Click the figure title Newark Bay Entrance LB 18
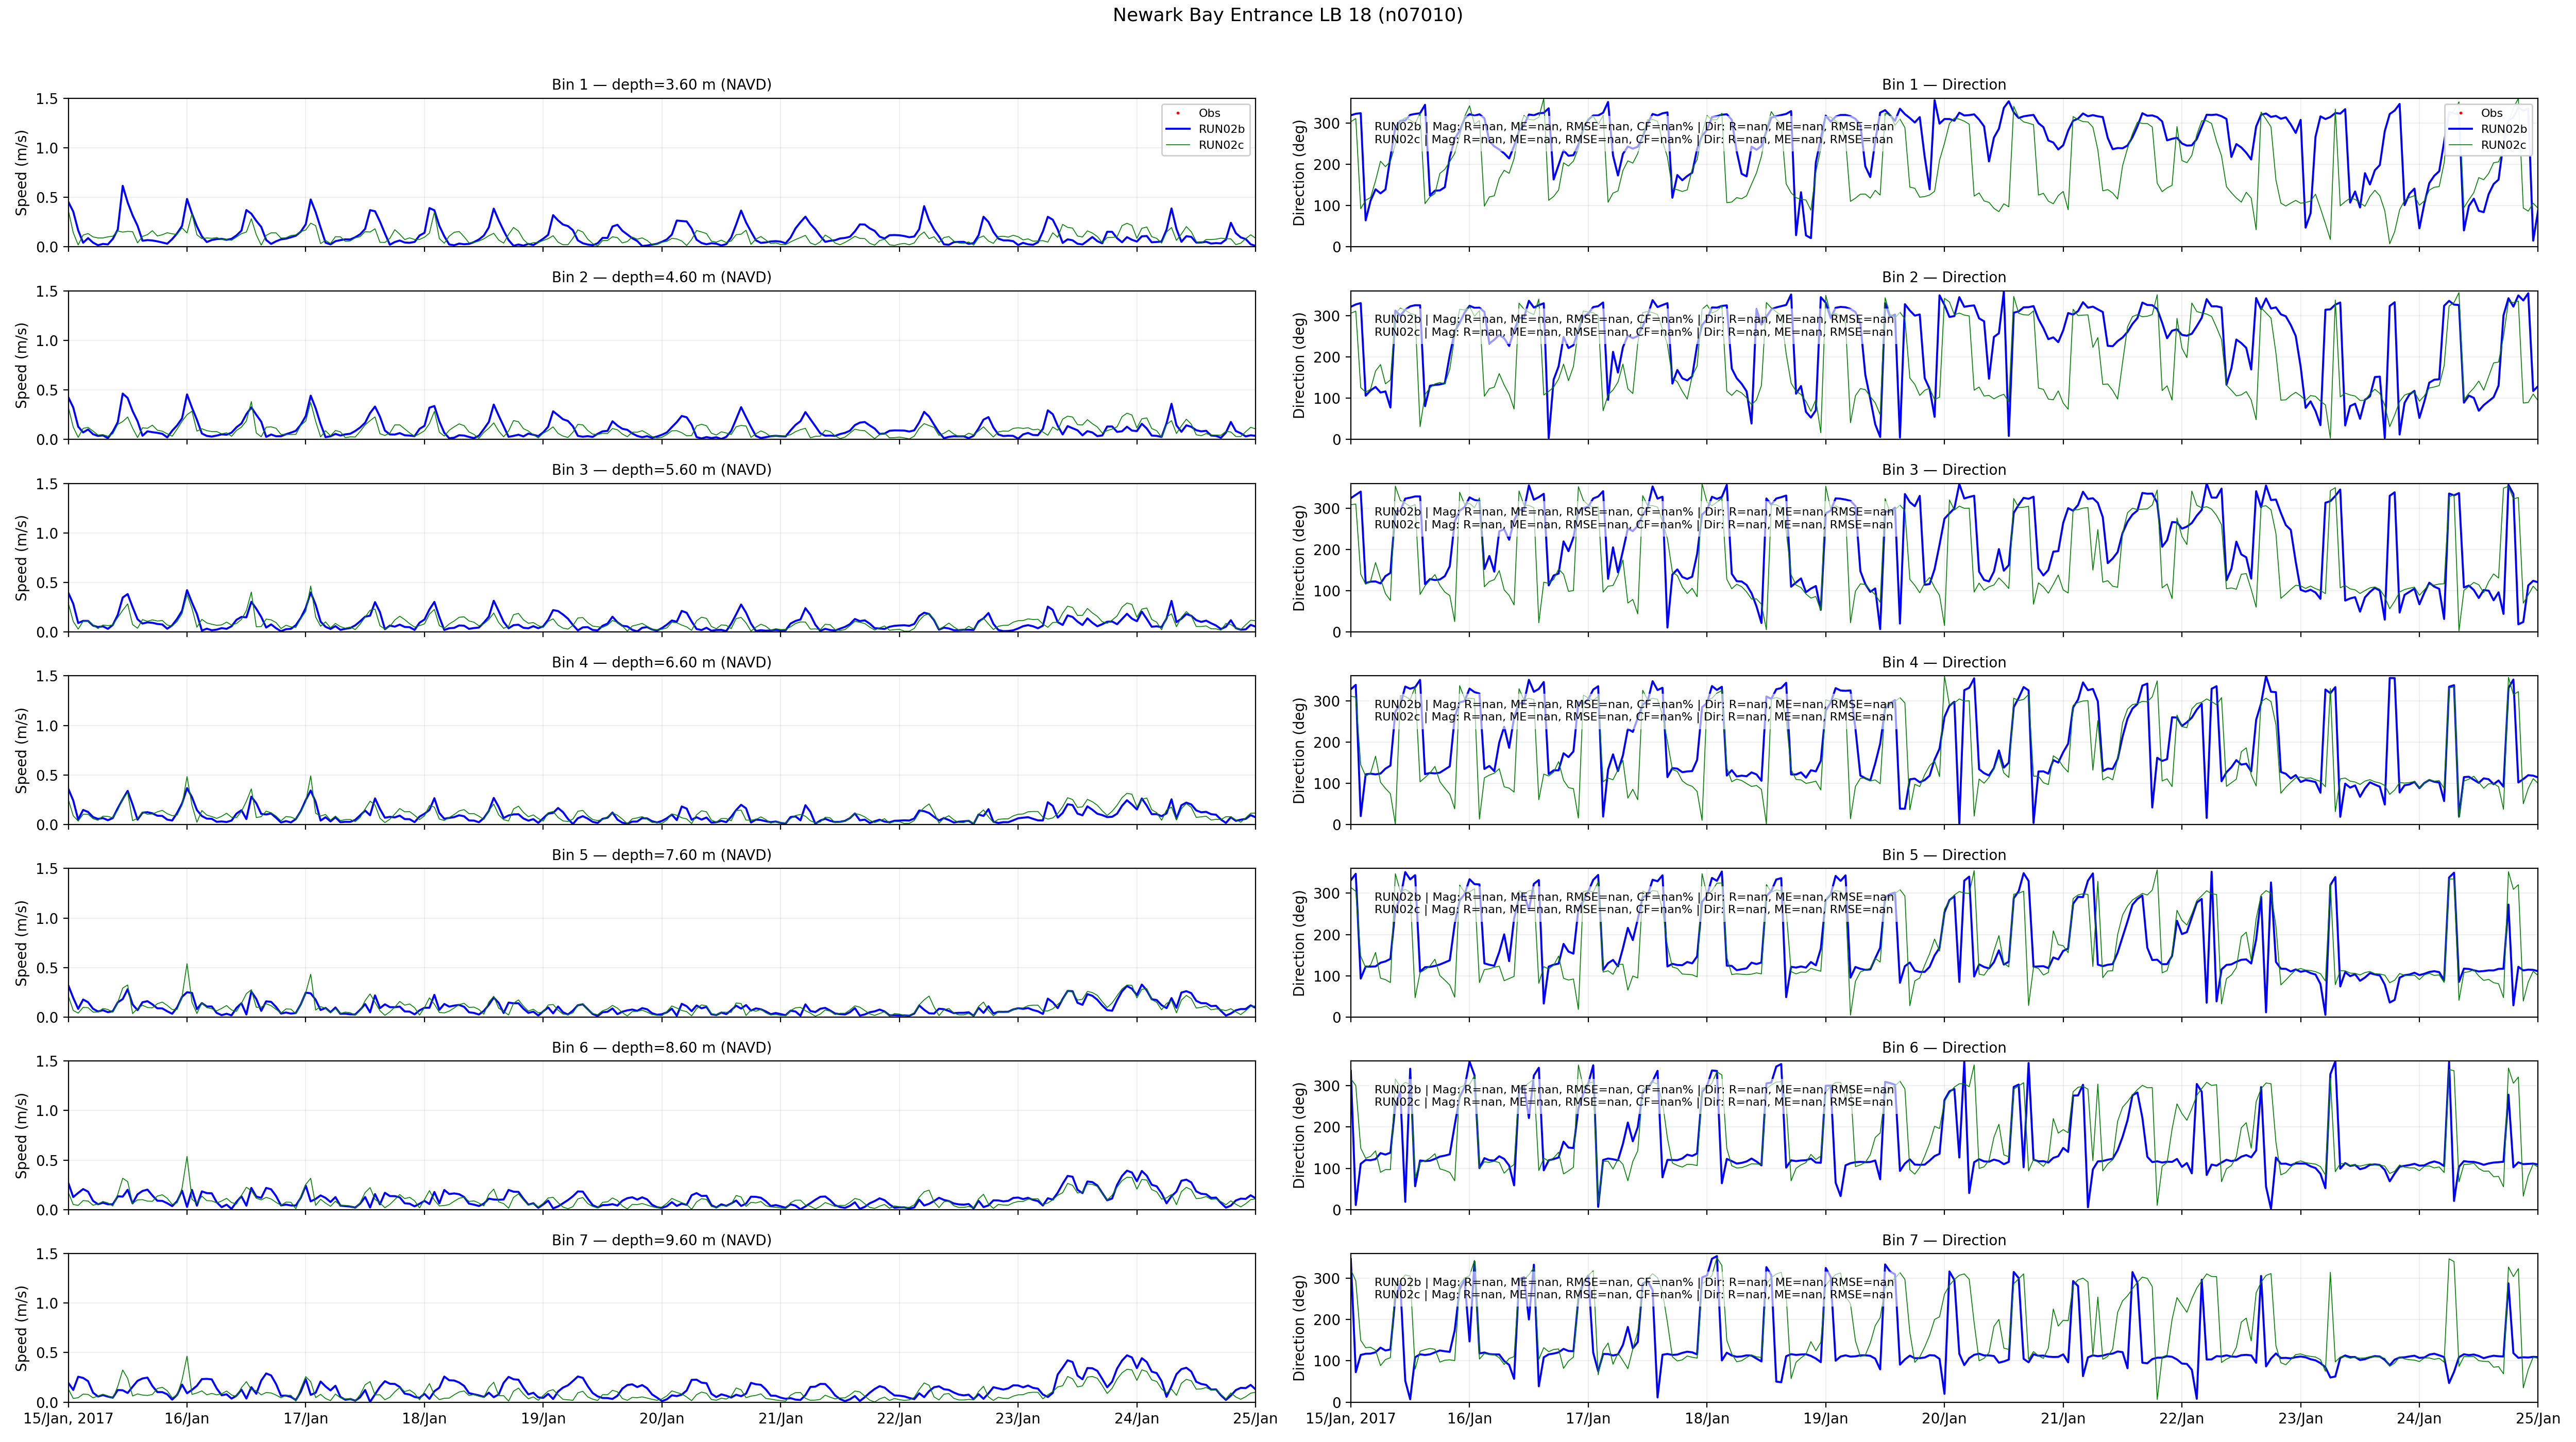This screenshot has height=1442, width=2576. [x=1287, y=15]
